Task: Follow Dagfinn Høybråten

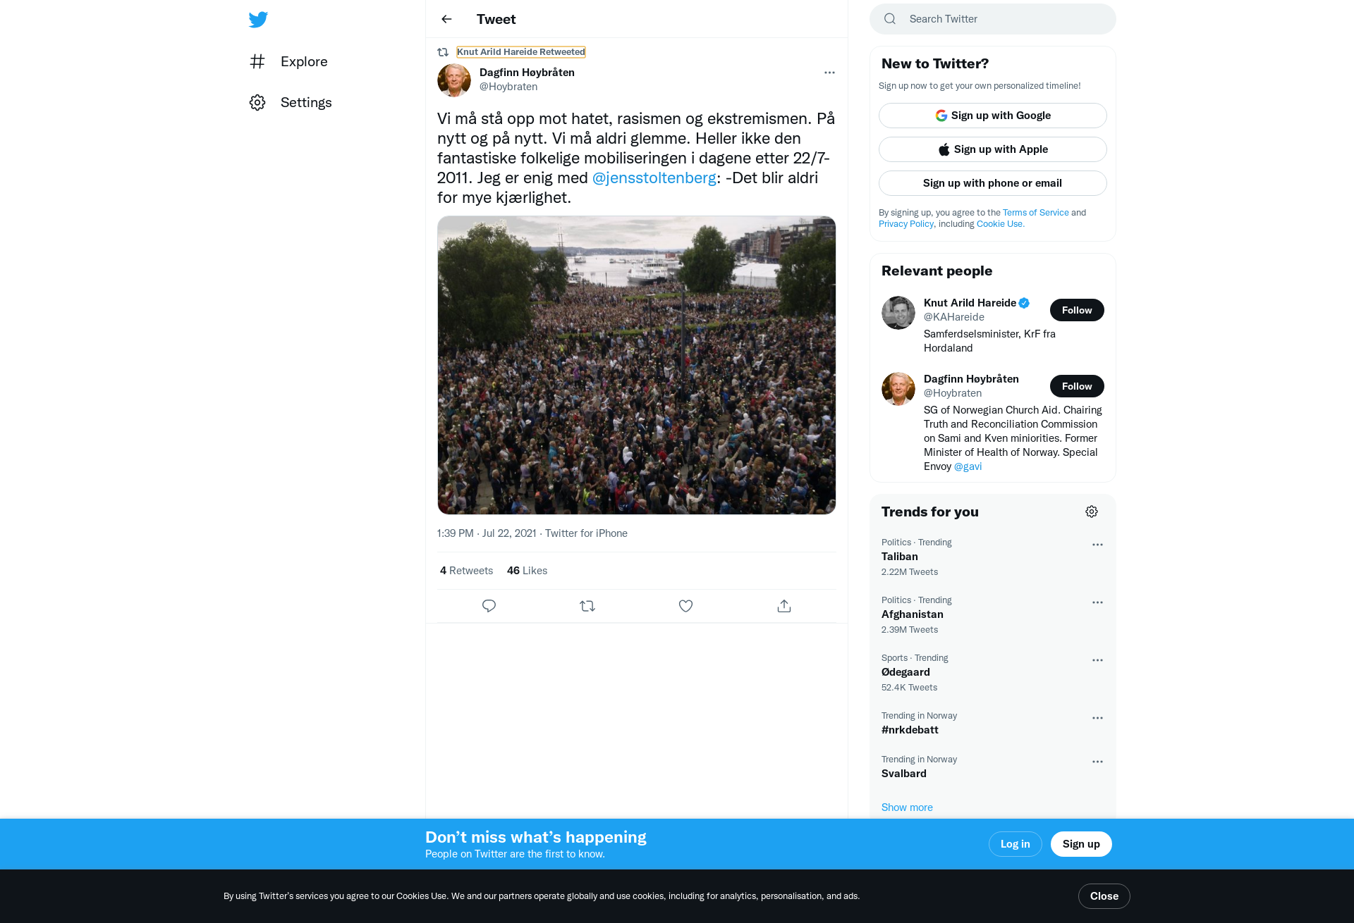Action: 1077,386
